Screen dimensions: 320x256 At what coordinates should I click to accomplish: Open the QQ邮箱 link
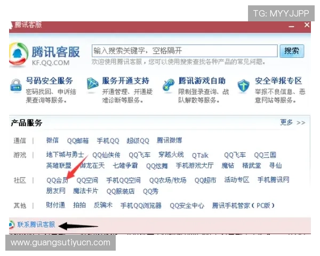click(x=78, y=141)
